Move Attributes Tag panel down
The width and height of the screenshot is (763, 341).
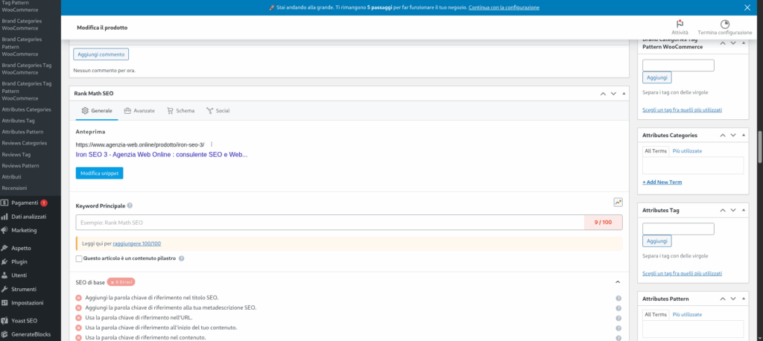point(733,211)
